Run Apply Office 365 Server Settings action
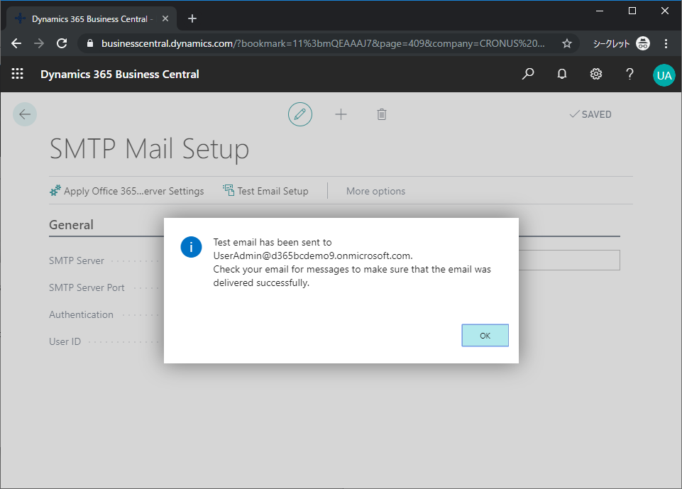Viewport: 682px width, 489px height. coord(126,191)
